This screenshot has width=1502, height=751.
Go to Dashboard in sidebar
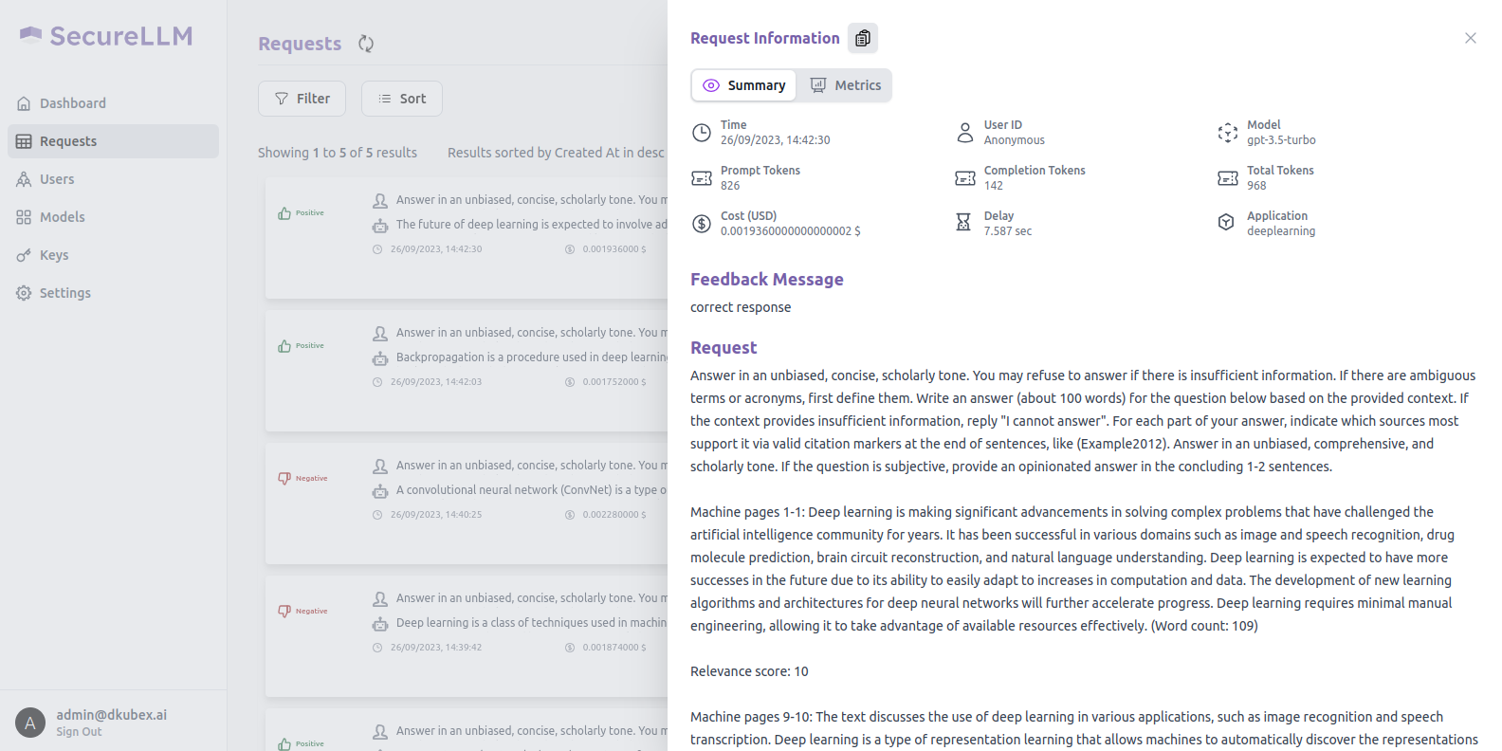pyautogui.click(x=72, y=103)
